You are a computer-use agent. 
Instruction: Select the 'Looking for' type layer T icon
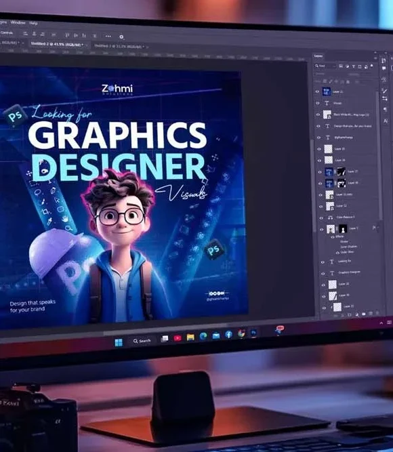pyautogui.click(x=331, y=262)
